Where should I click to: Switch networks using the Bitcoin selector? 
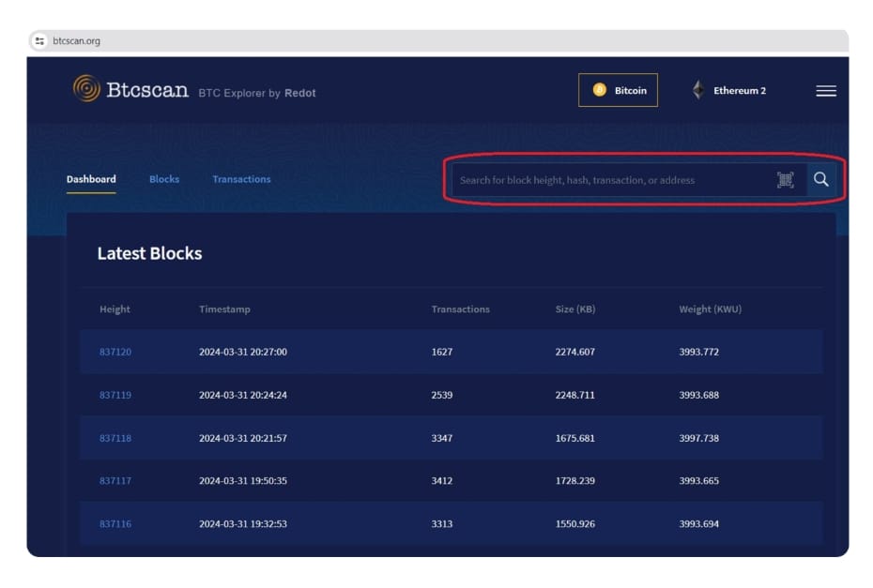619,90
